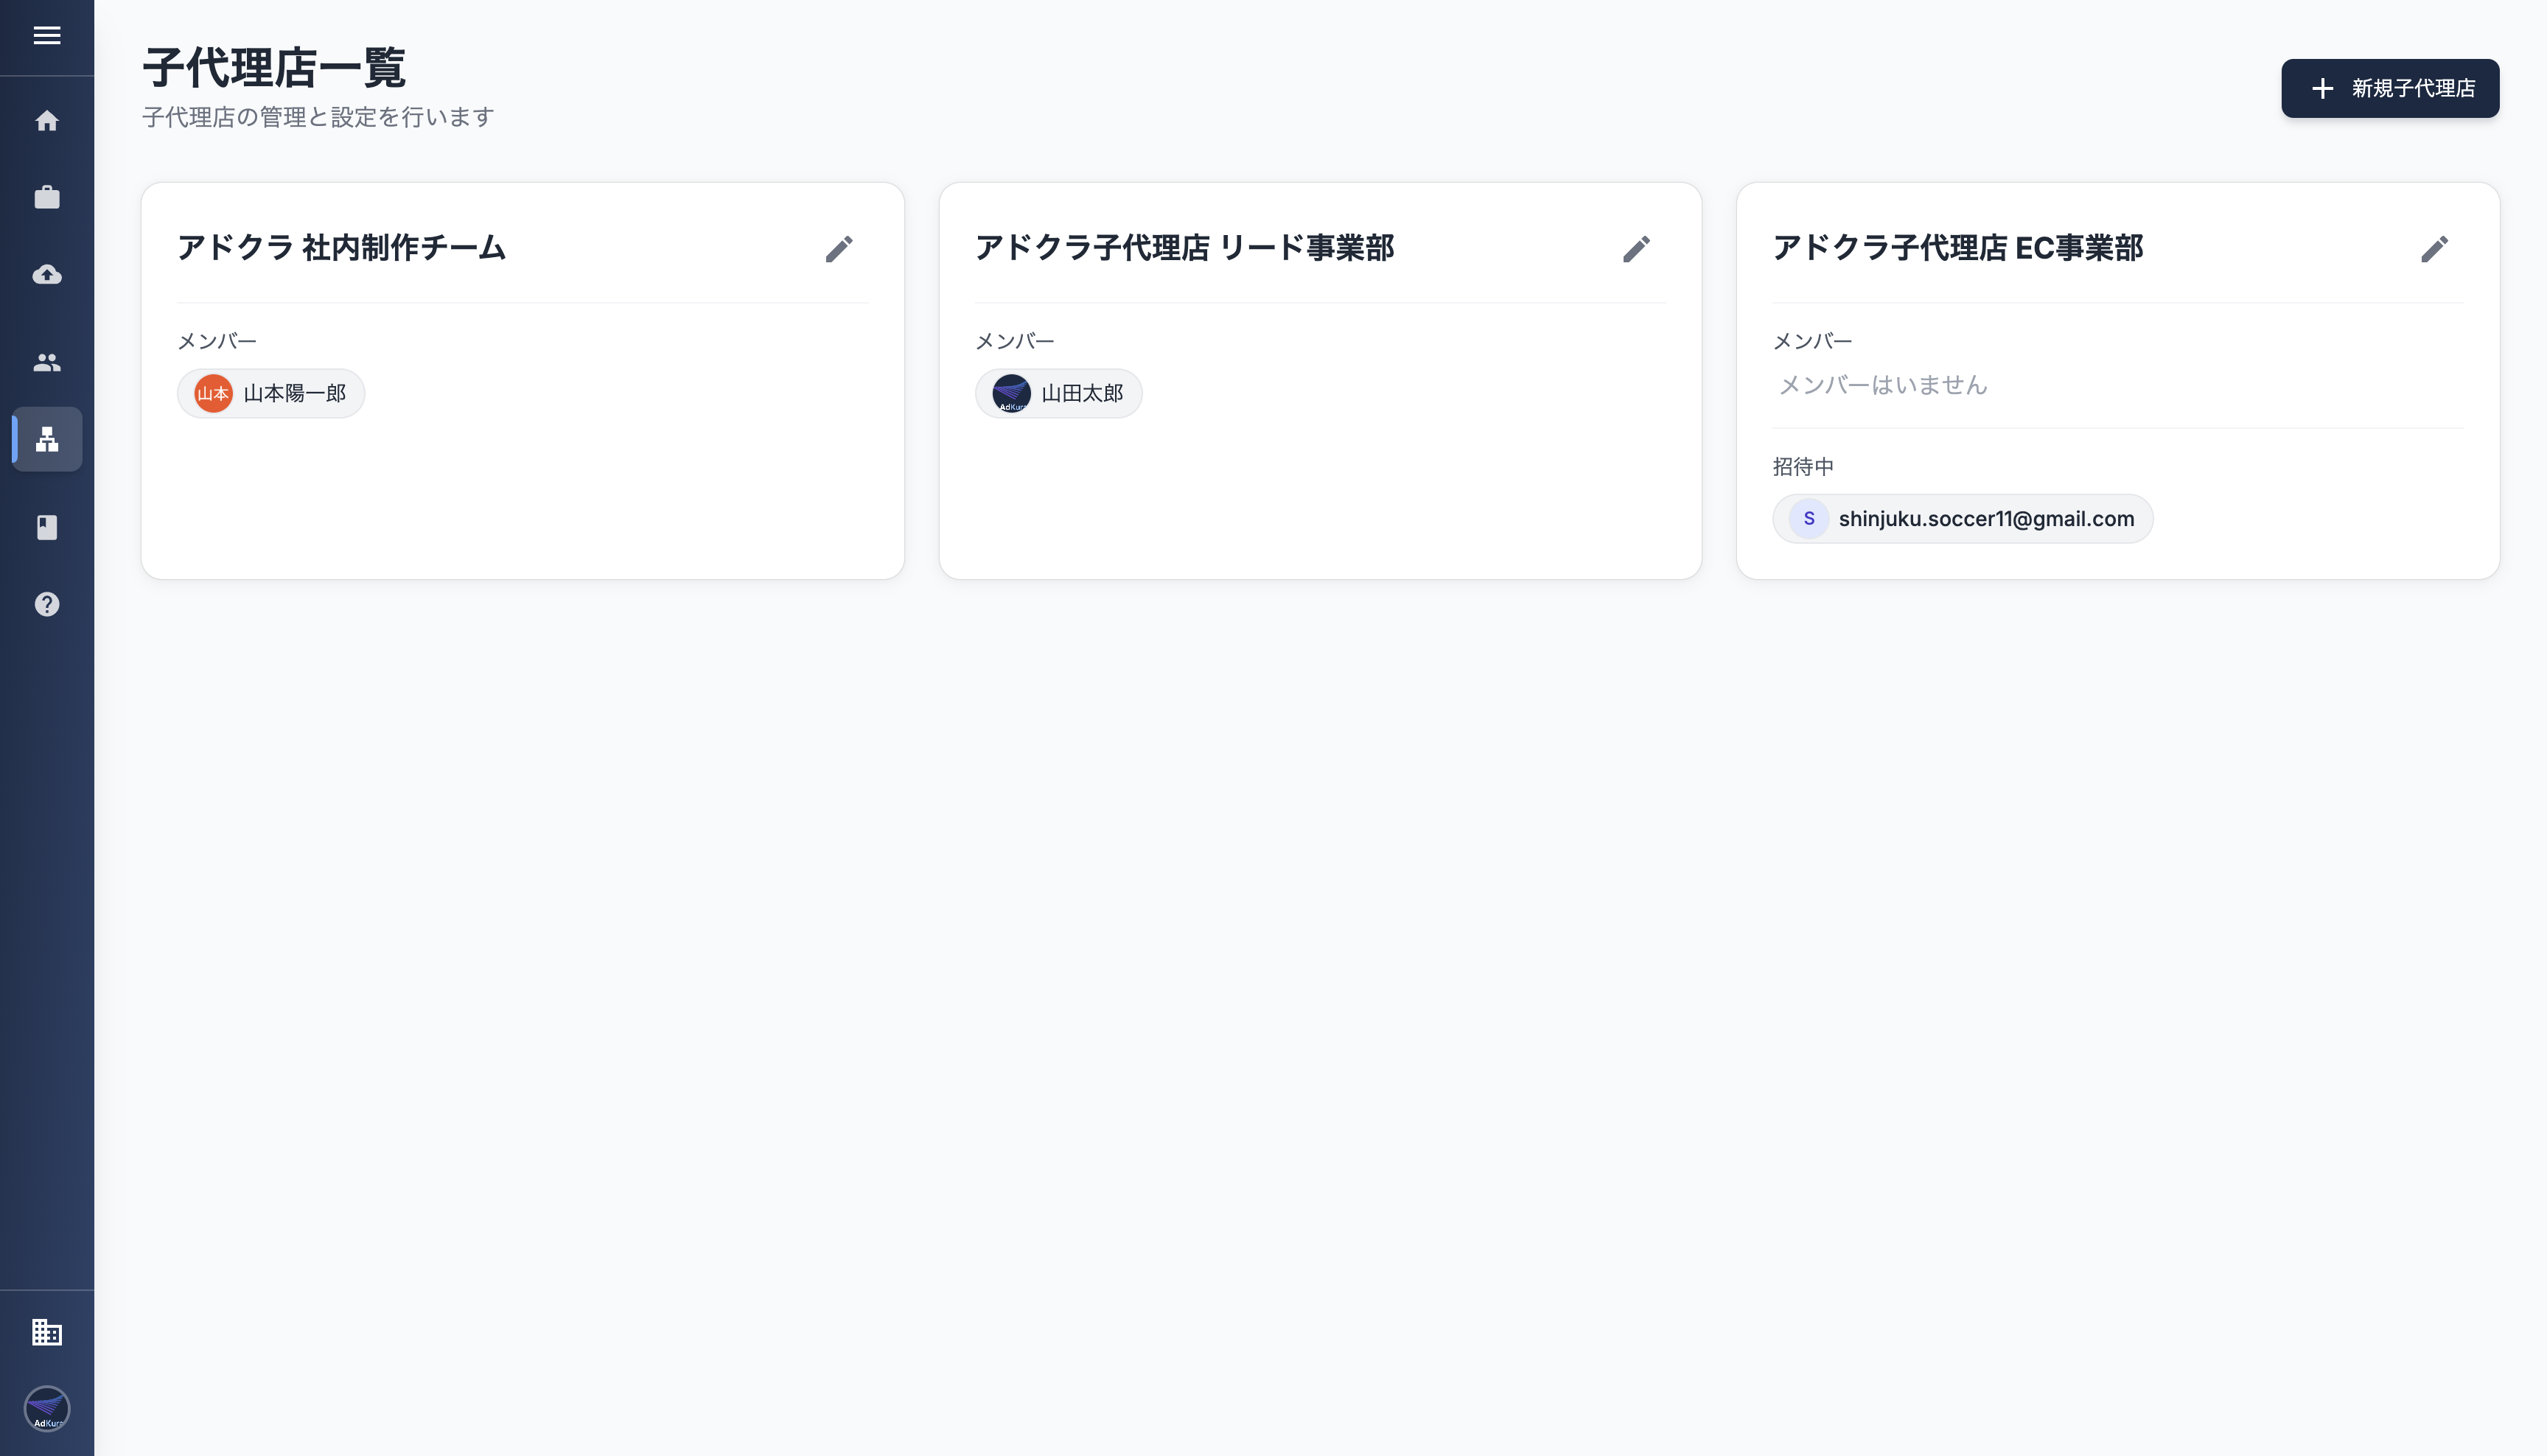Click the アドクラ子代理店 リード事業部 card title
The height and width of the screenshot is (1456, 2547).
coord(1184,248)
